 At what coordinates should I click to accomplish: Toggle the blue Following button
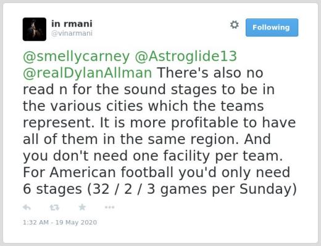272,28
